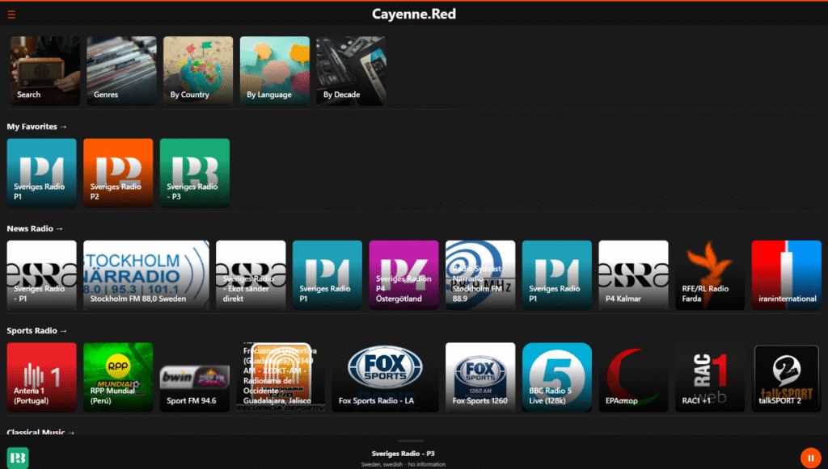This screenshot has height=469, width=828.
Task: Click the "Sweden, swedish · No information" text
Action: click(403, 465)
